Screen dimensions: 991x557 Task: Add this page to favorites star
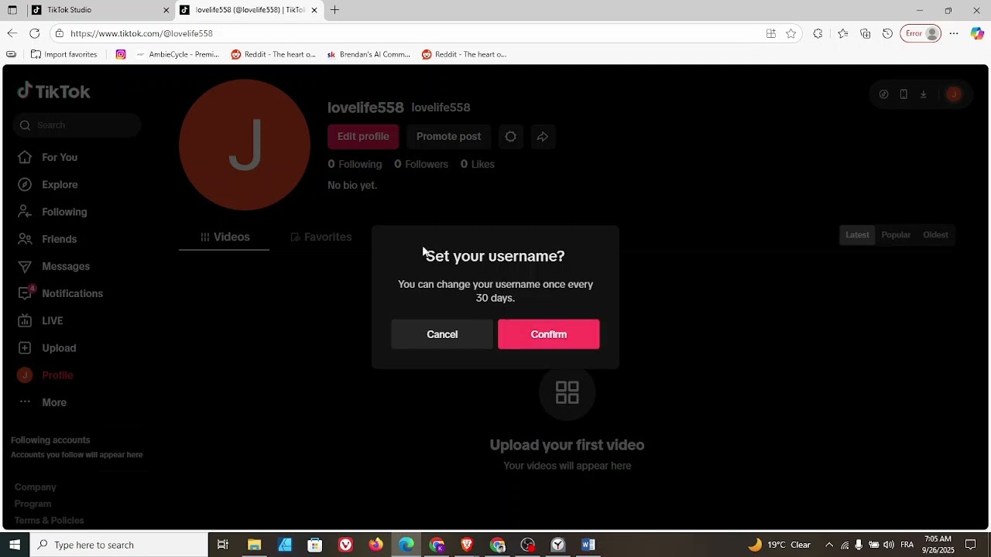[790, 33]
